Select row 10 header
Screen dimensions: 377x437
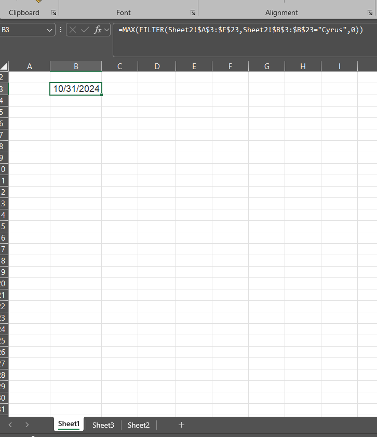[x=4, y=169]
